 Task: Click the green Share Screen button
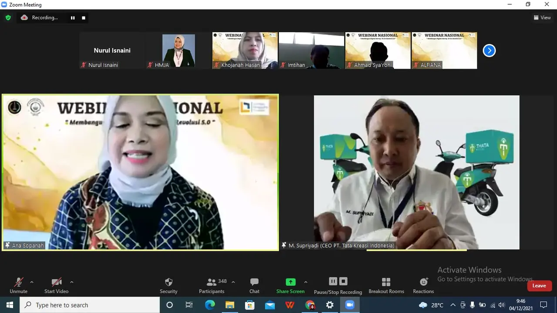pyautogui.click(x=290, y=286)
